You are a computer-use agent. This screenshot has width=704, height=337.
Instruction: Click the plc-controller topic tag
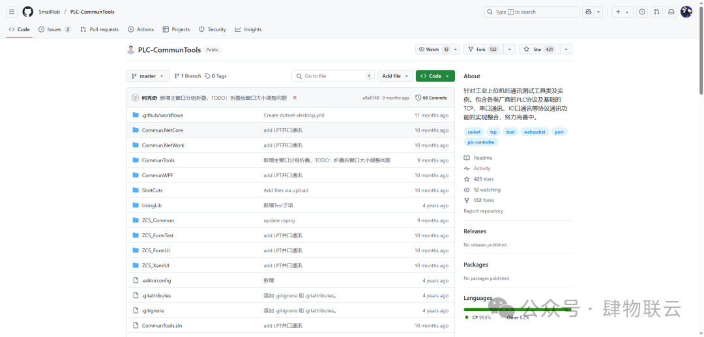(481, 142)
